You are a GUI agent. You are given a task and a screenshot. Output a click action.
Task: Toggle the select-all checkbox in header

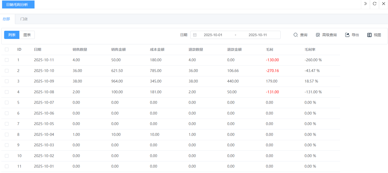(x=7, y=49)
